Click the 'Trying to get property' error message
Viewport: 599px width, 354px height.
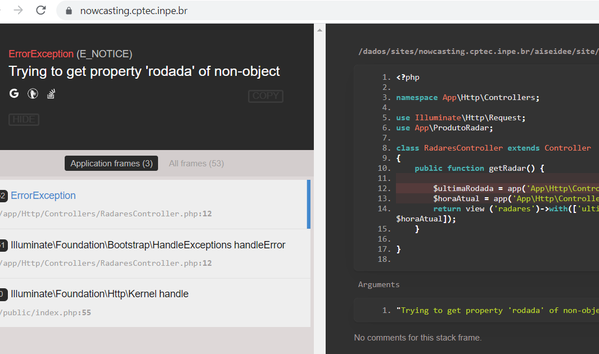(145, 71)
